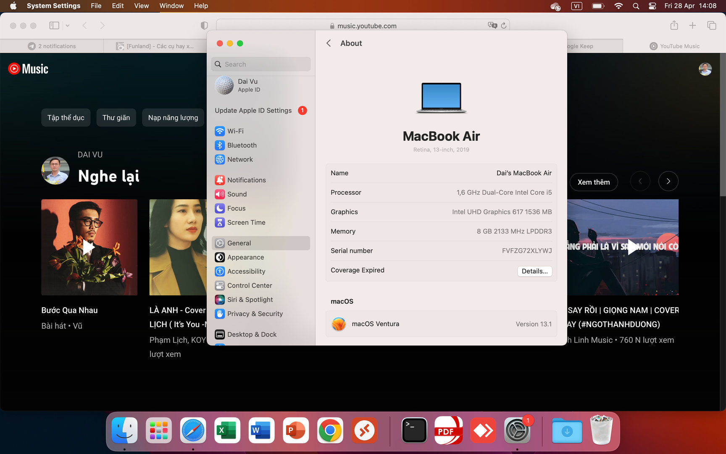Open Notifications settings
Viewport: 726px width, 454px height.
click(x=246, y=180)
